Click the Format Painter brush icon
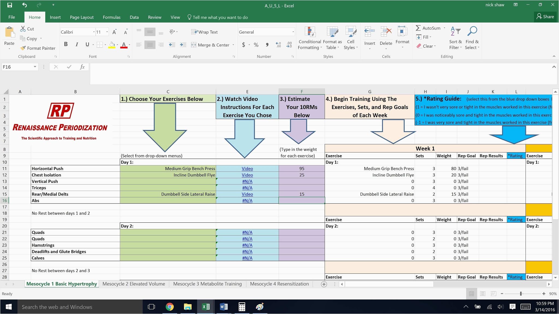Viewport: 559px width, 314px height. pos(23,48)
